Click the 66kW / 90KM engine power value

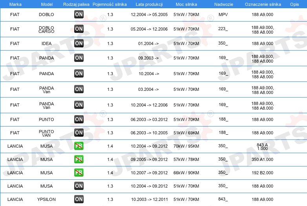click(x=186, y=173)
